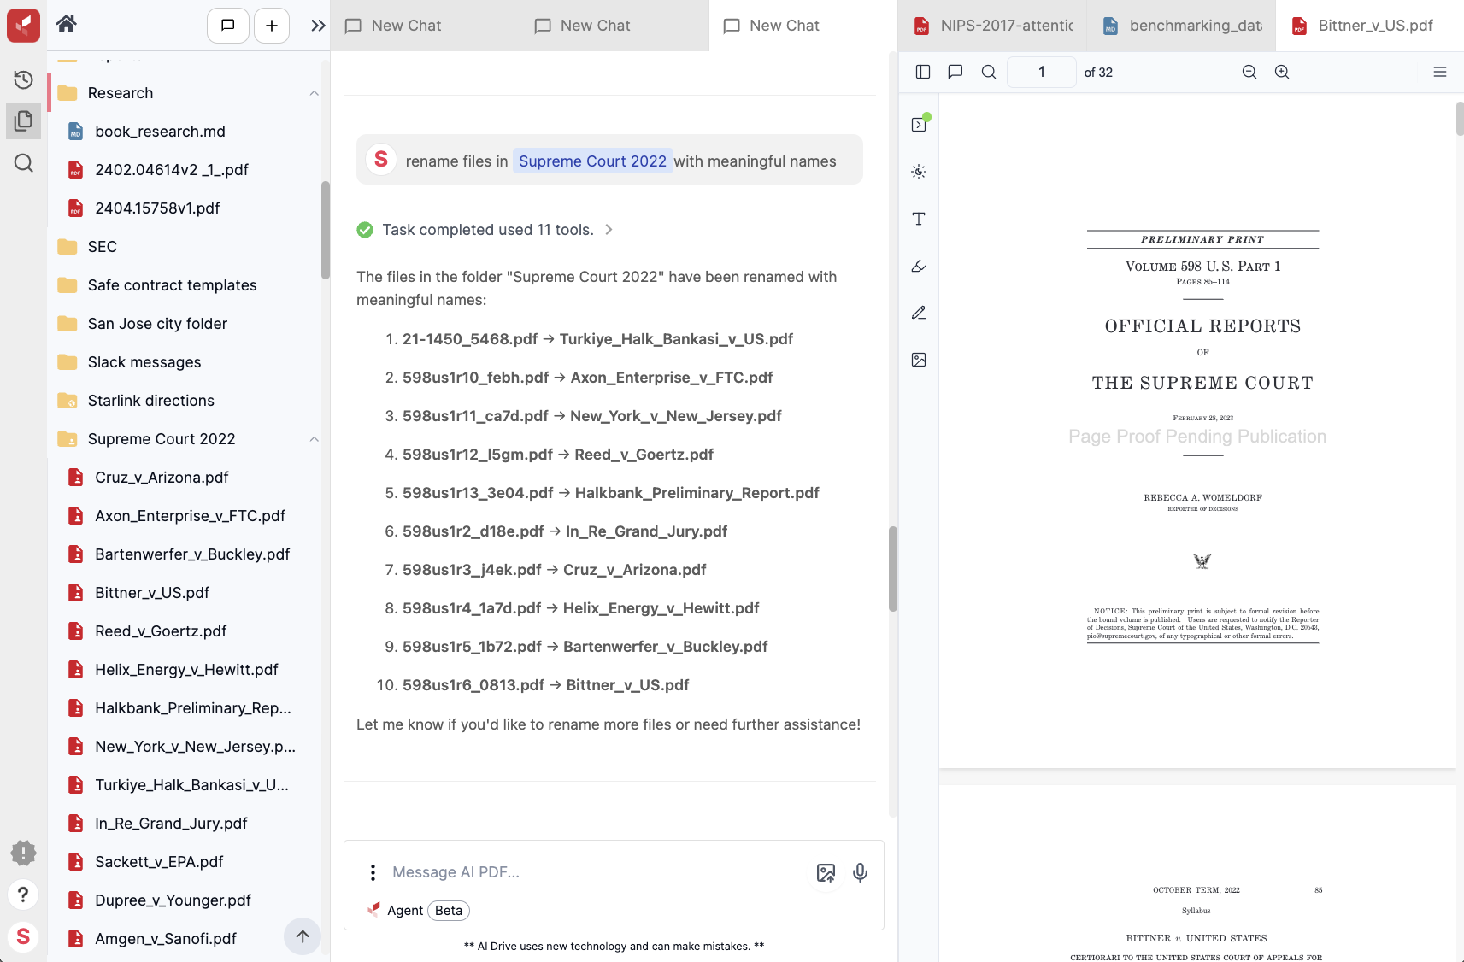
Task: Click the microphone icon in message box
Action: [x=861, y=872]
